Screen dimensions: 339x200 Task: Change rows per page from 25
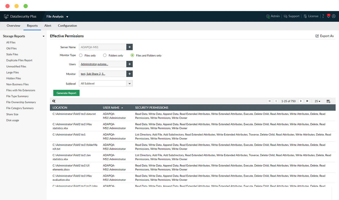pos(317,101)
